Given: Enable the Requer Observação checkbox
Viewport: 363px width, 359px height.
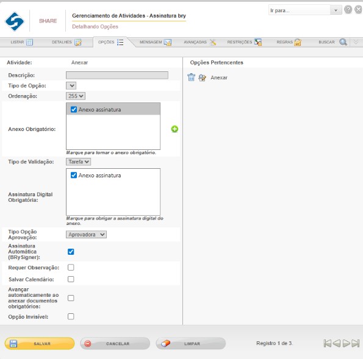Looking at the screenshot, I should tap(71, 268).
